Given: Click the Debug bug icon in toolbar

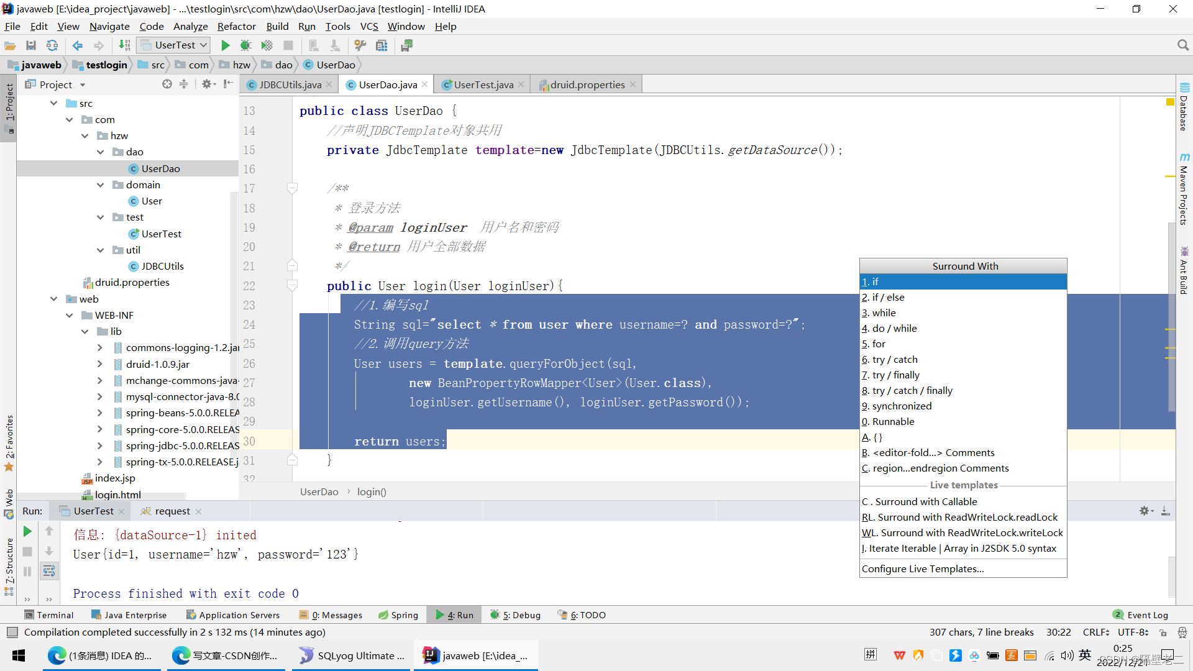Looking at the screenshot, I should click(245, 45).
